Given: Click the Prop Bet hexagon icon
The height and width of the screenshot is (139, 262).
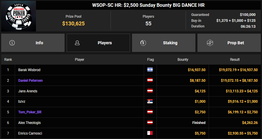Looking at the screenshot, I should click(210, 43).
